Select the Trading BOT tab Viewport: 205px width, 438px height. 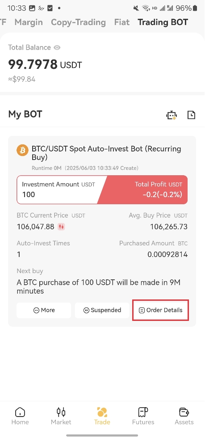point(163,22)
